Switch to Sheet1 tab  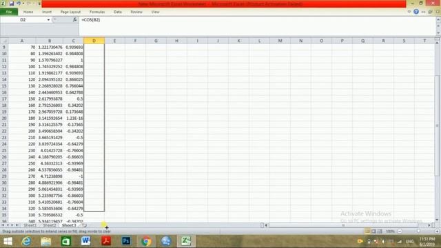(x=30, y=225)
